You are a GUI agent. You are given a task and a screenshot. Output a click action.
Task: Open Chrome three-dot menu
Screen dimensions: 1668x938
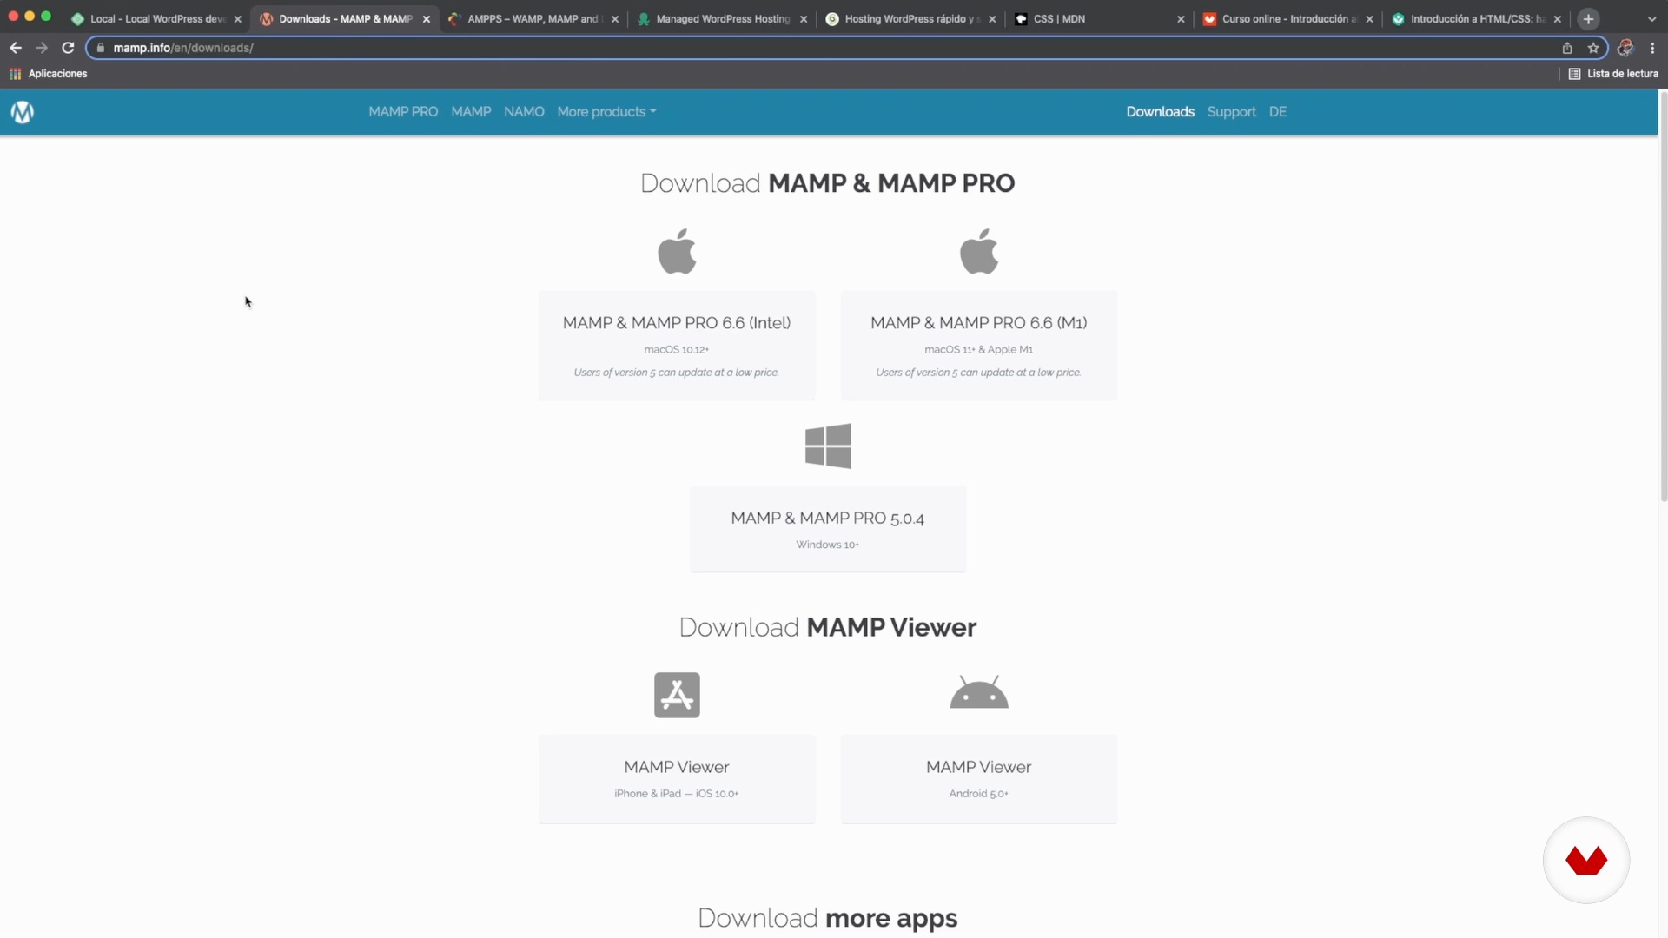[1652, 48]
